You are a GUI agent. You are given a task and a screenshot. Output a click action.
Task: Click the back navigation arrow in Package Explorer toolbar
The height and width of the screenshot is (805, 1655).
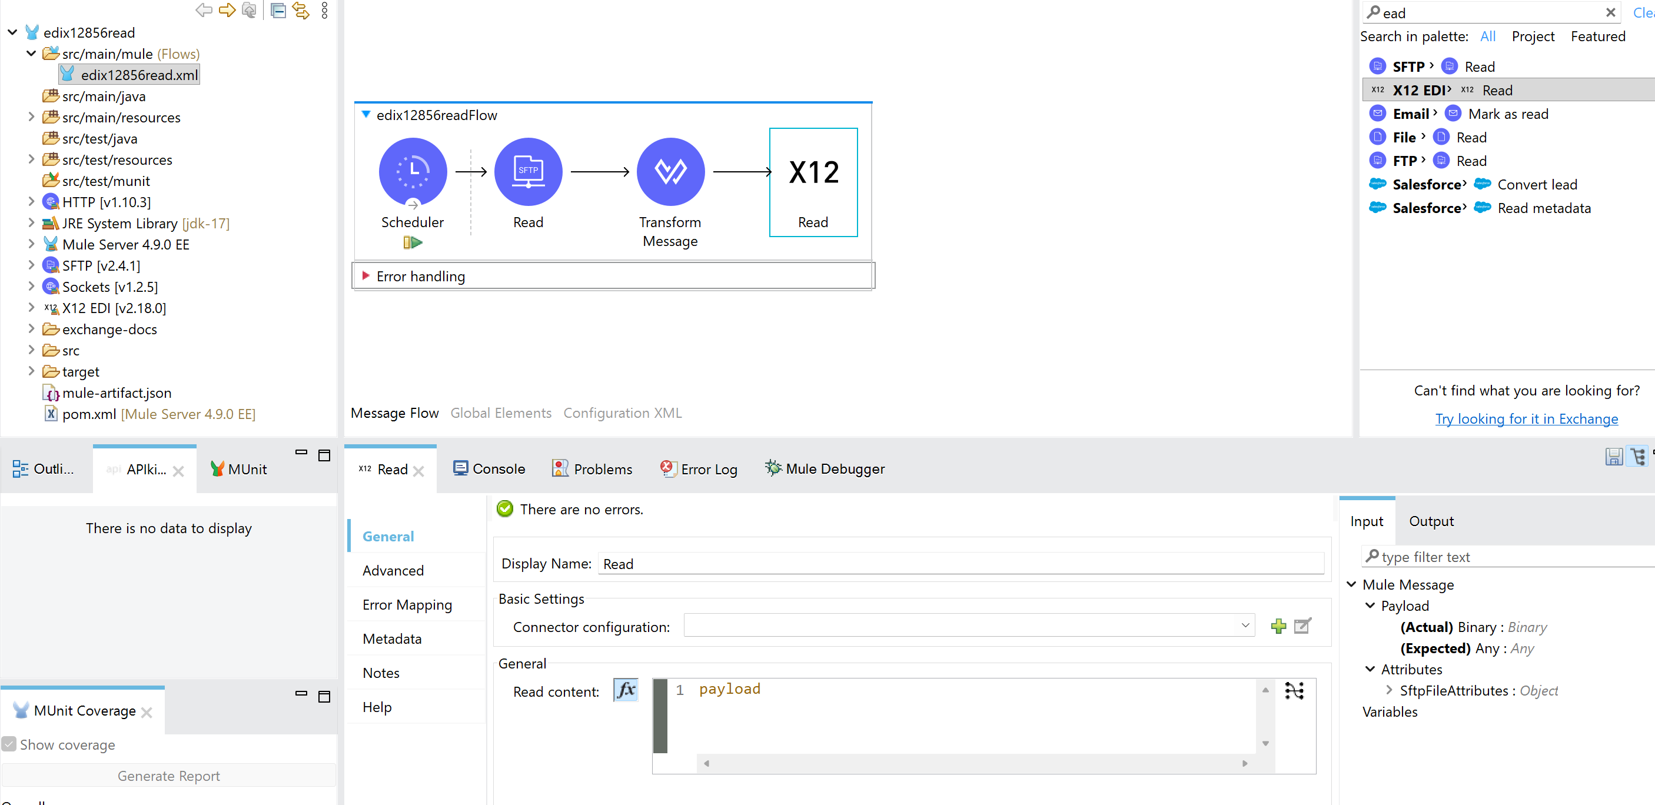tap(204, 10)
